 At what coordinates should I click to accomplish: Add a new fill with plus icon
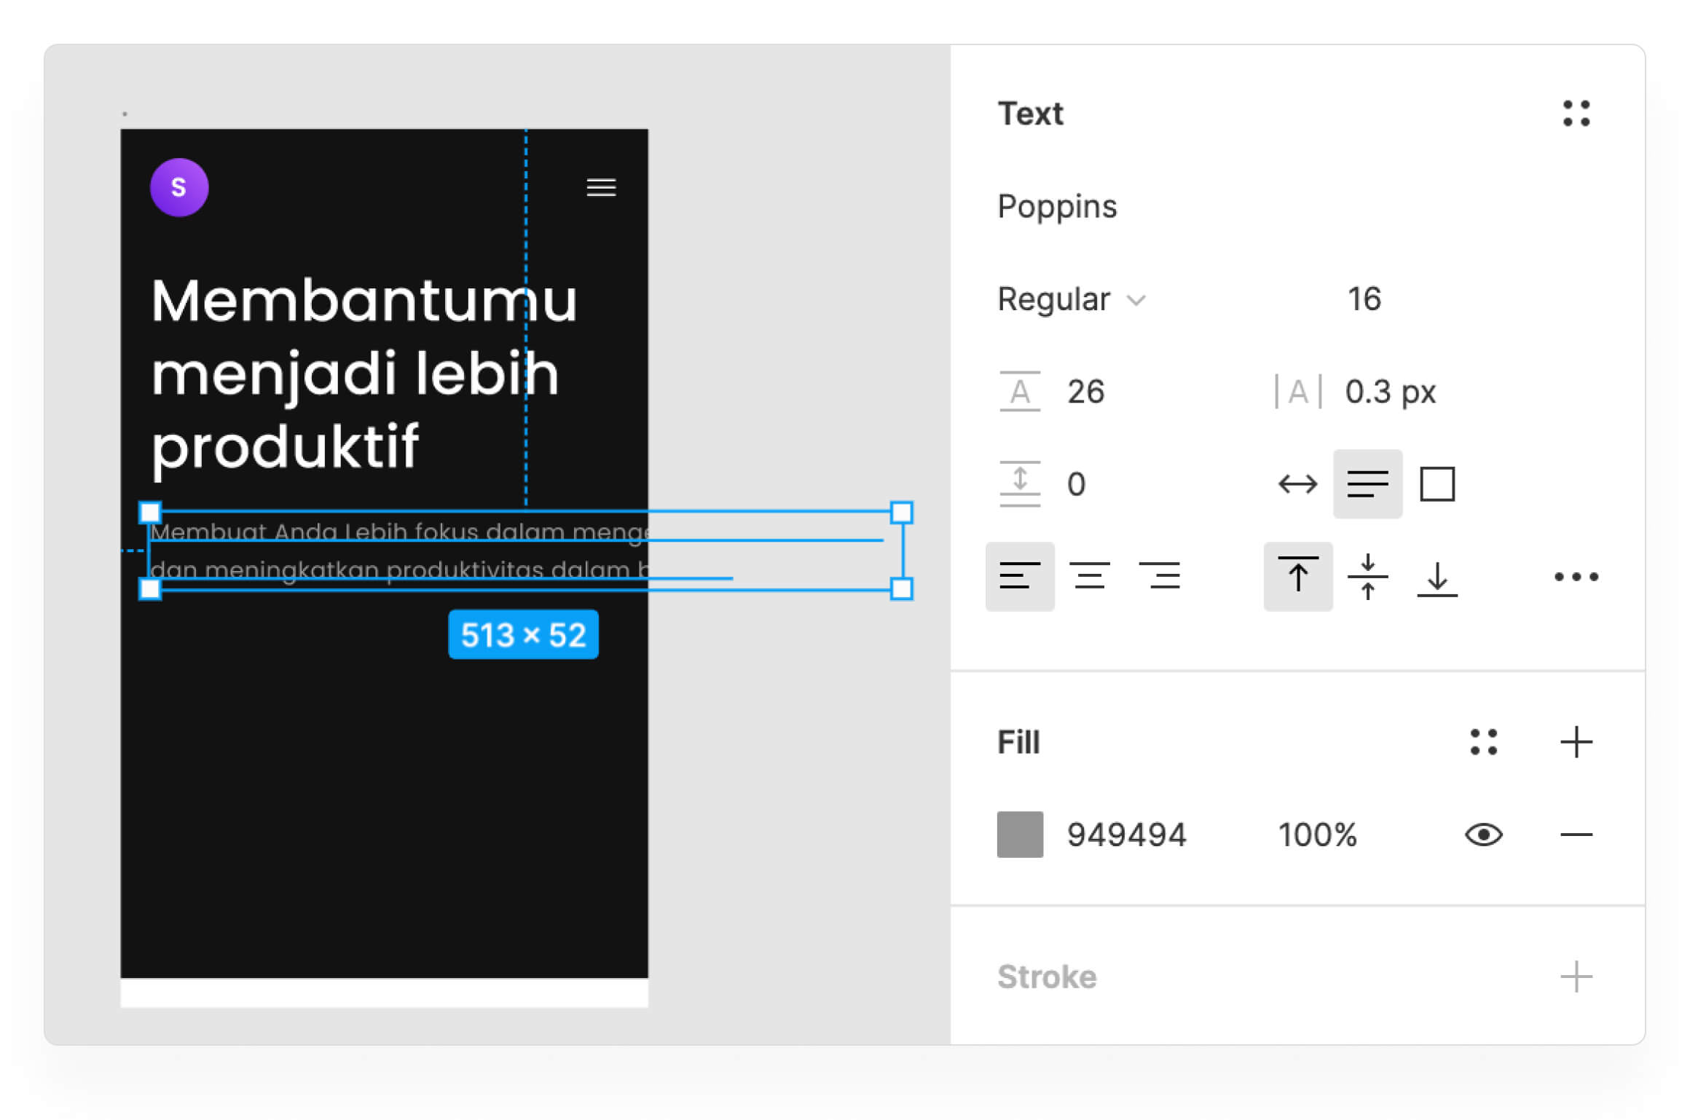click(x=1576, y=742)
